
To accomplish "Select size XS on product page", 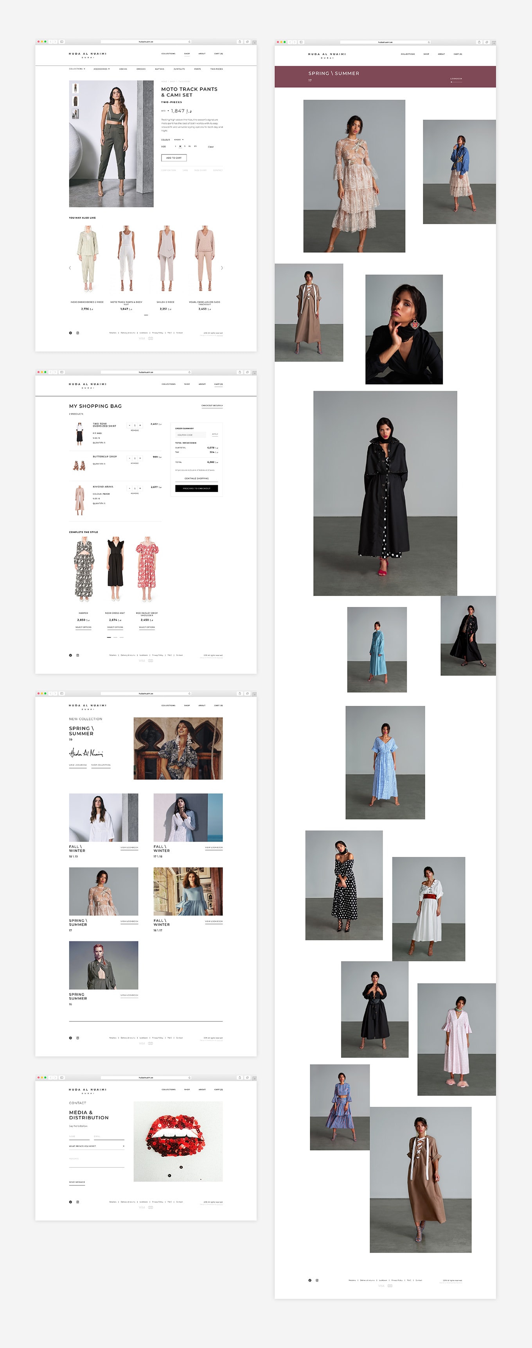I will 195,147.
